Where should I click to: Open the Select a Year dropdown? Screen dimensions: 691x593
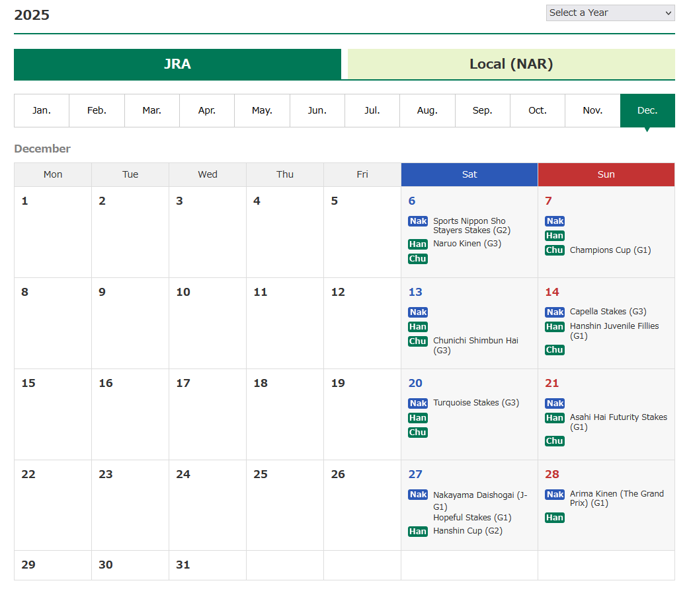(x=610, y=13)
